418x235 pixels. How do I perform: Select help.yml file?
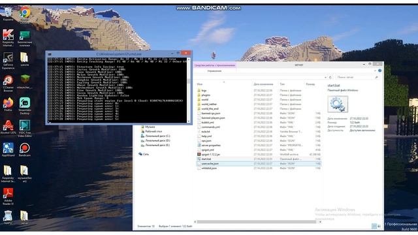259,136
